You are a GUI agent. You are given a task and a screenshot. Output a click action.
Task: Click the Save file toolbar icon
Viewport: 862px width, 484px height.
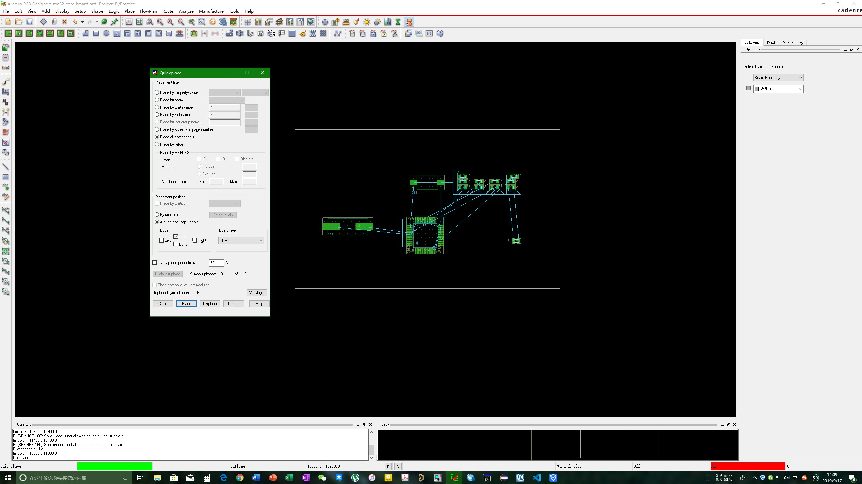29,22
